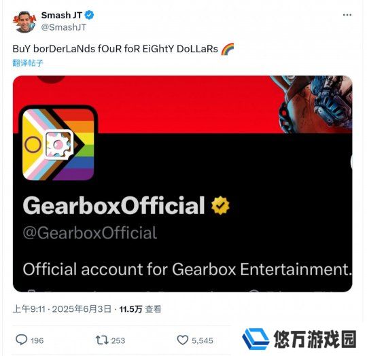Open the post timestamp 上午9:11 · 2025年6月3日
Screen dimensions: 367x356
[62, 309]
